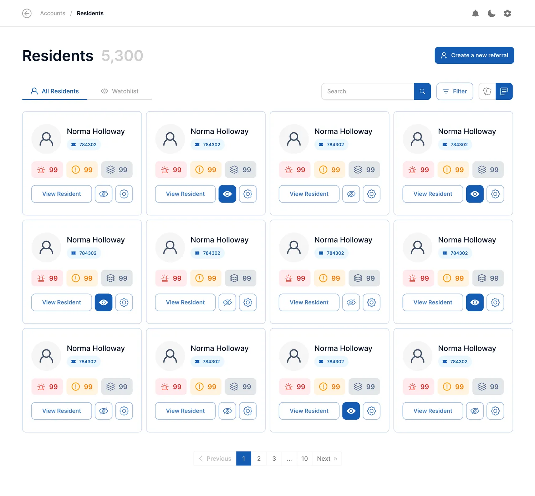Open settings gear on top-row first card
Image resolution: width=535 pixels, height=496 pixels.
(x=124, y=194)
